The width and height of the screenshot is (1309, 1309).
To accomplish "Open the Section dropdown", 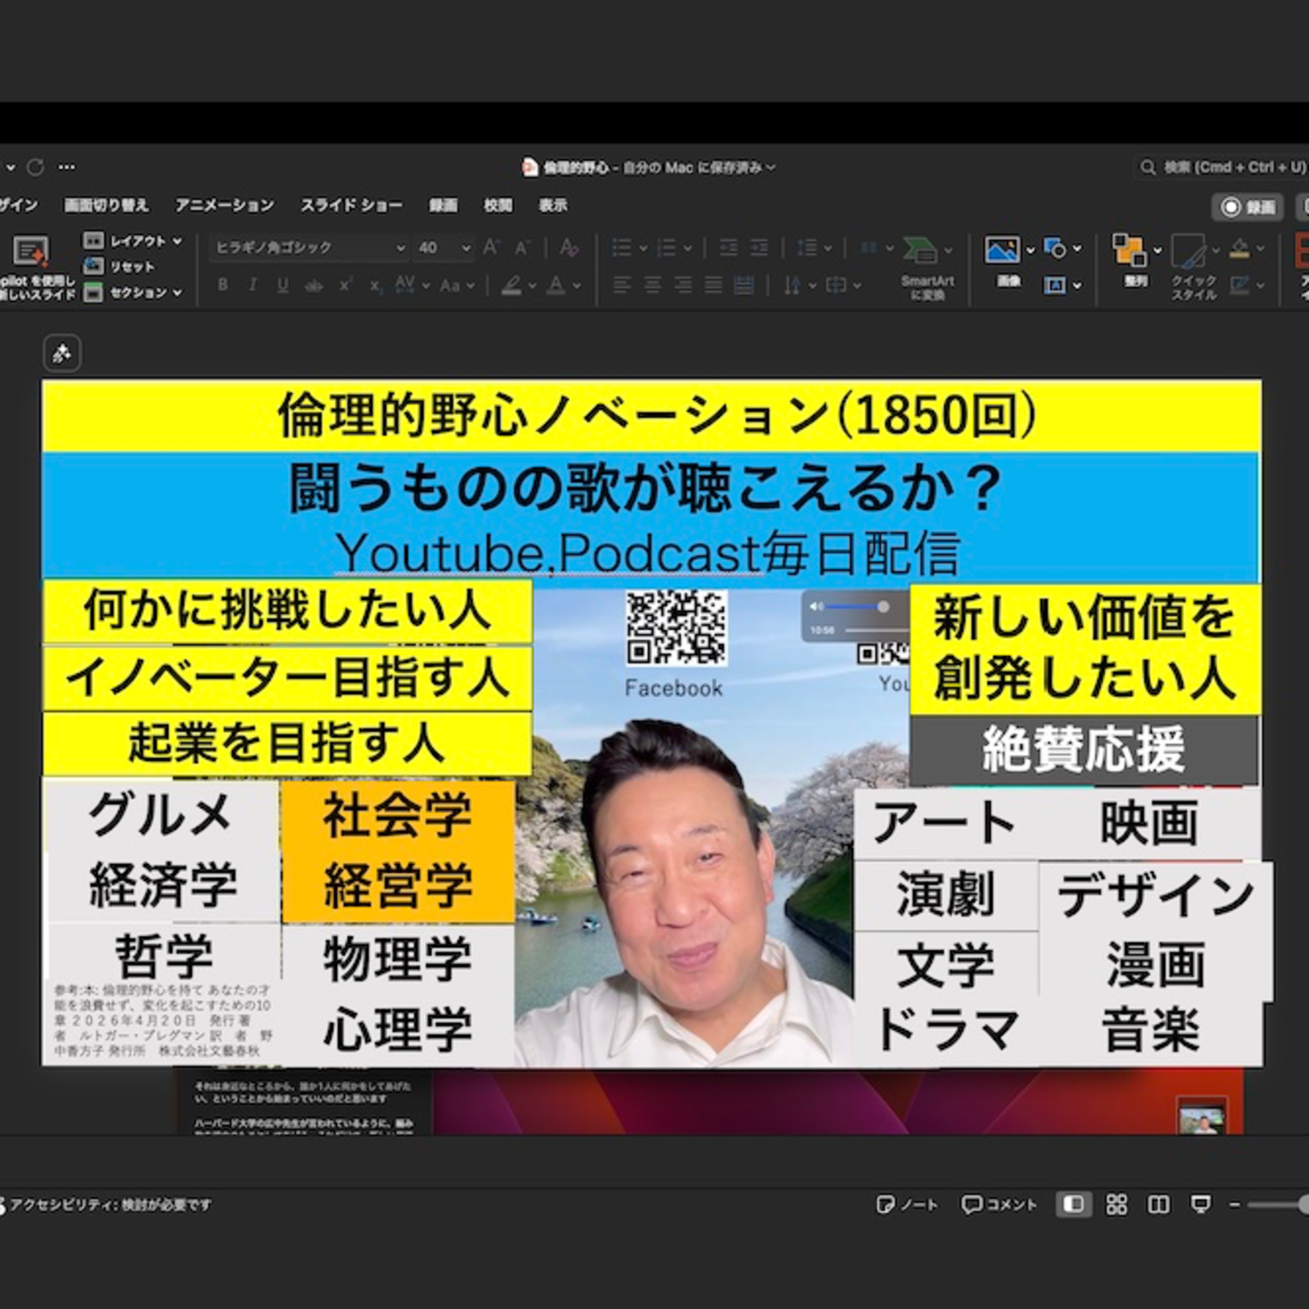I will coord(133,293).
